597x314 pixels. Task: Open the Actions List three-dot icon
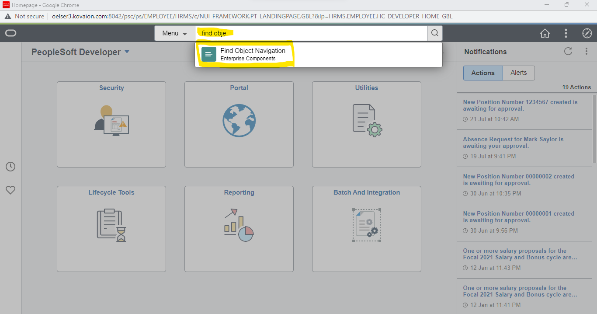click(566, 33)
